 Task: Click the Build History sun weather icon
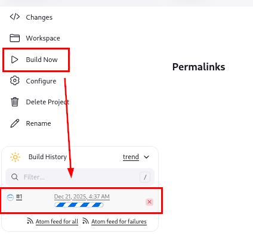click(x=15, y=157)
